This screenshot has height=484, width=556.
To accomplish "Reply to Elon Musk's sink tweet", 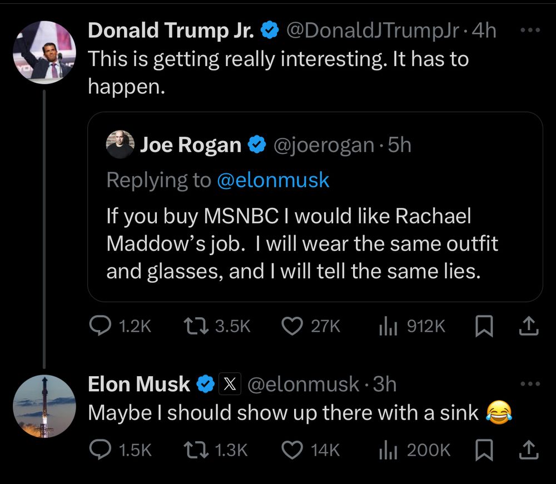I will click(101, 450).
